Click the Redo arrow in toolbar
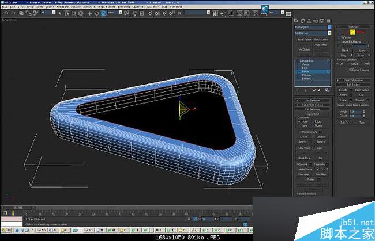This screenshot has height=241, width=375. pyautogui.click(x=13, y=13)
